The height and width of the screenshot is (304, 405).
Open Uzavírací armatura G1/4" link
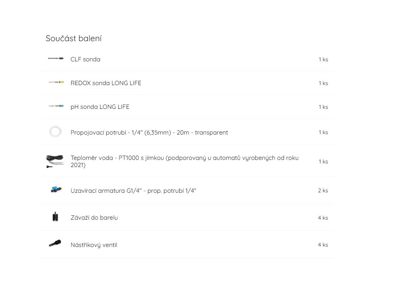click(x=133, y=191)
